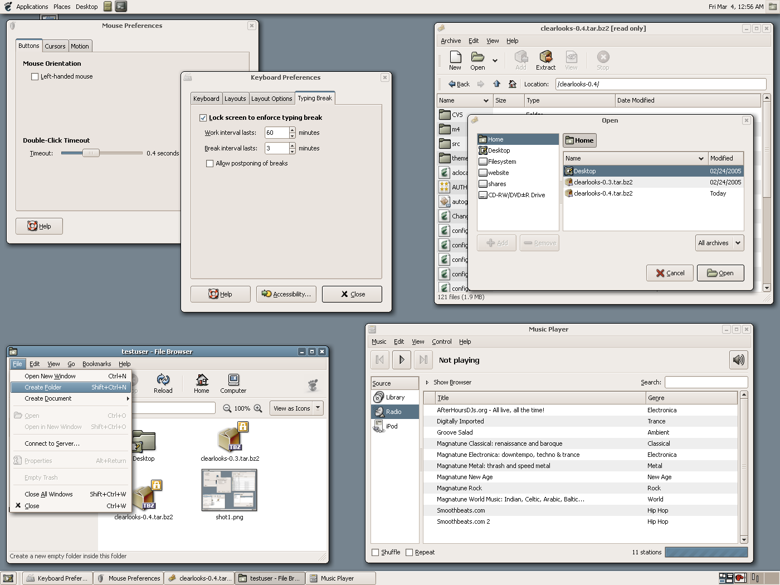Click Cancel in the Open dialog

(670, 273)
